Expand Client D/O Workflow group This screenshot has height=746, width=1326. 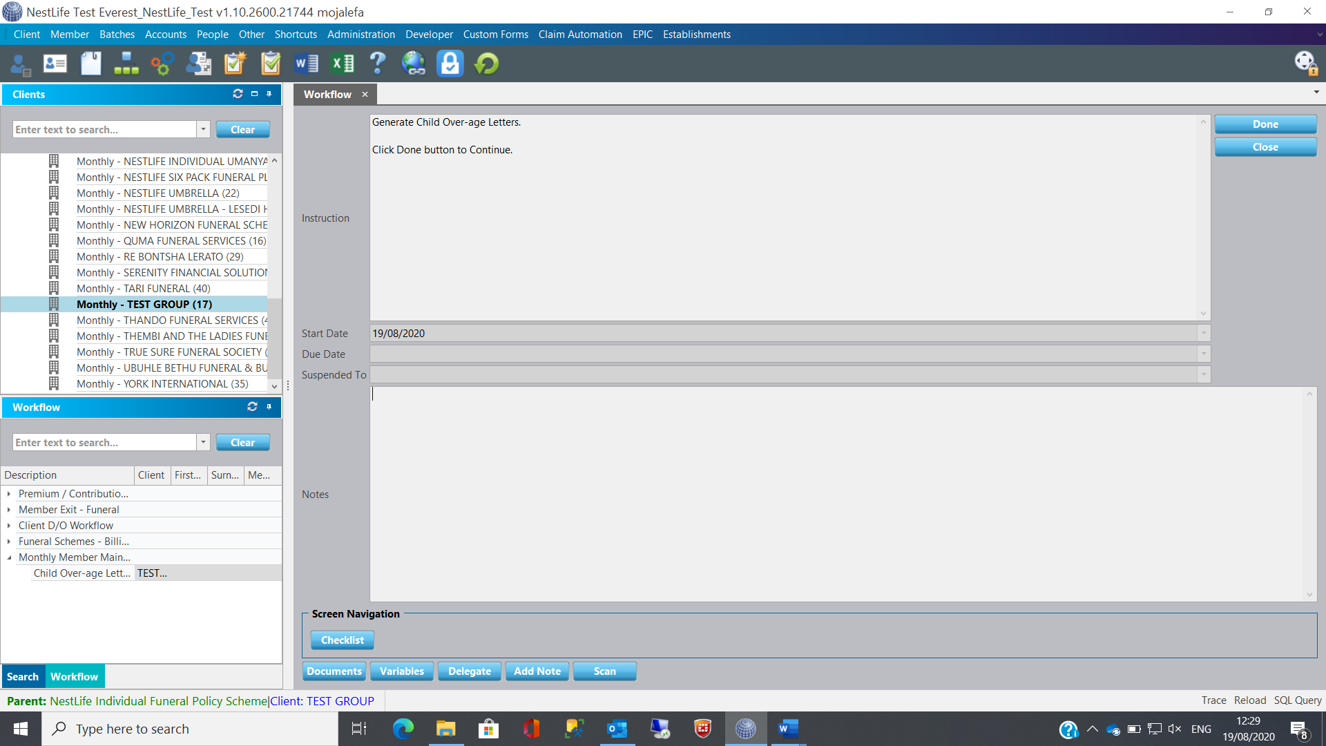9,526
